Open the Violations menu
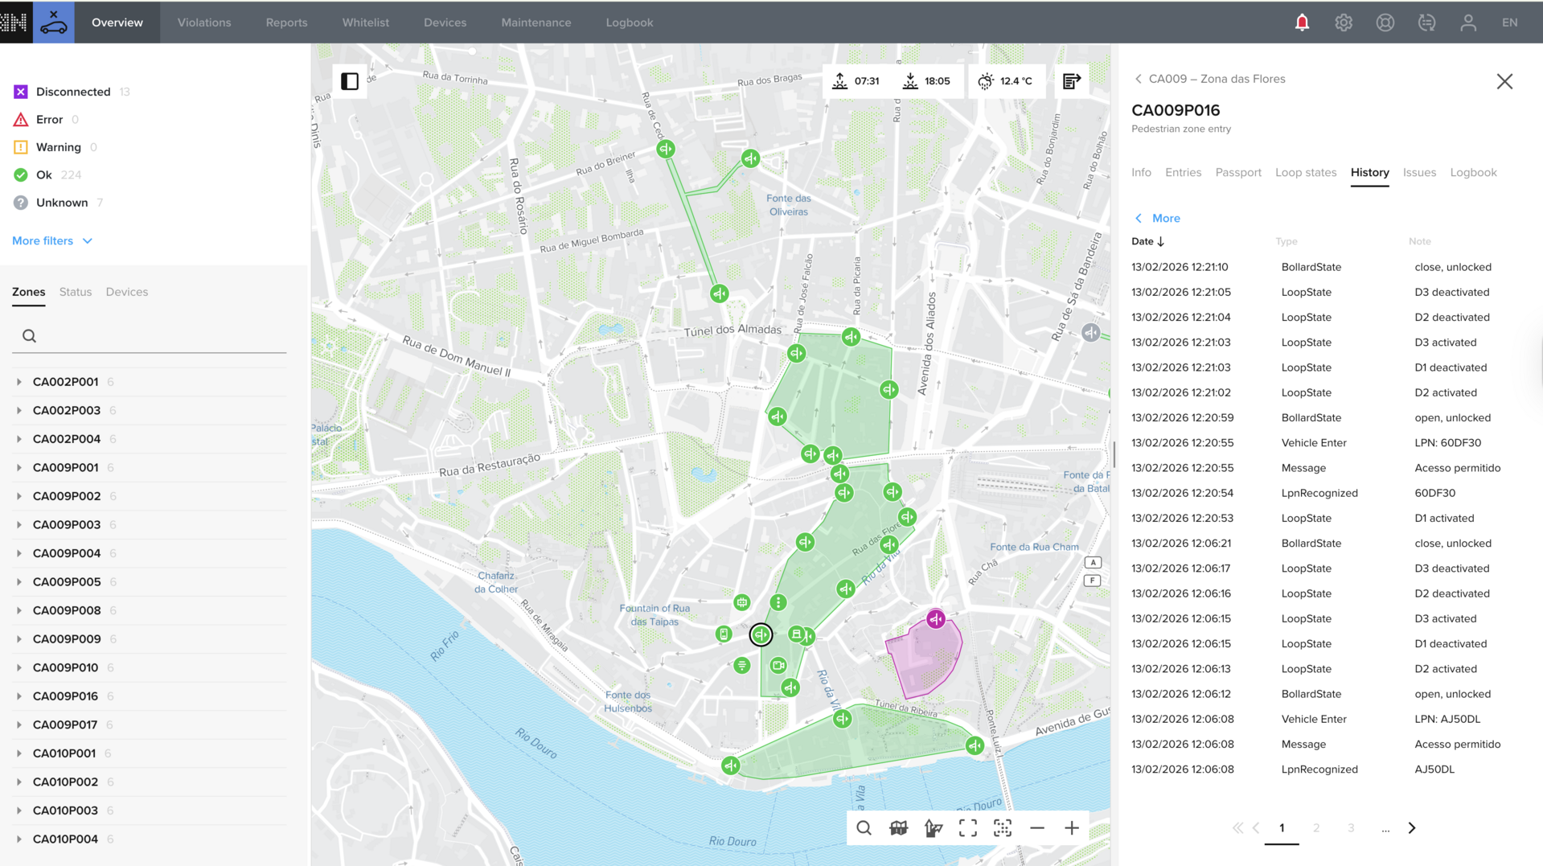 point(204,23)
